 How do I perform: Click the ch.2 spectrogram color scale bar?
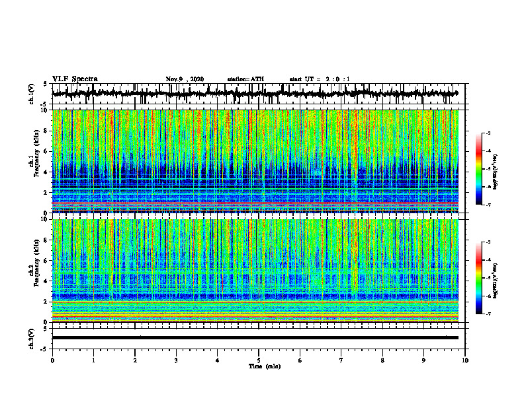click(479, 278)
